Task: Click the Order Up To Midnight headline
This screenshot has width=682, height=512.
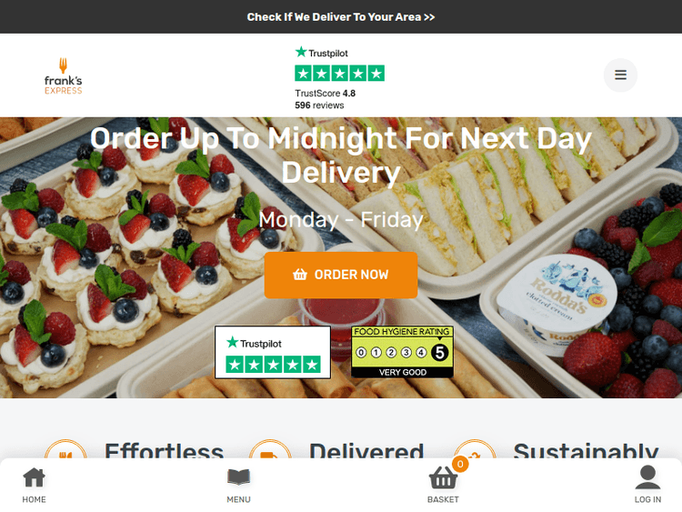Action: (x=341, y=156)
